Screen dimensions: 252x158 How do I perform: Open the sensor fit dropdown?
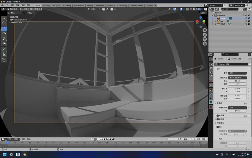[x=238, y=108]
